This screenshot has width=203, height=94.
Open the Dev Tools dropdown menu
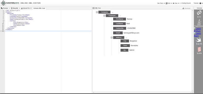[161, 3]
